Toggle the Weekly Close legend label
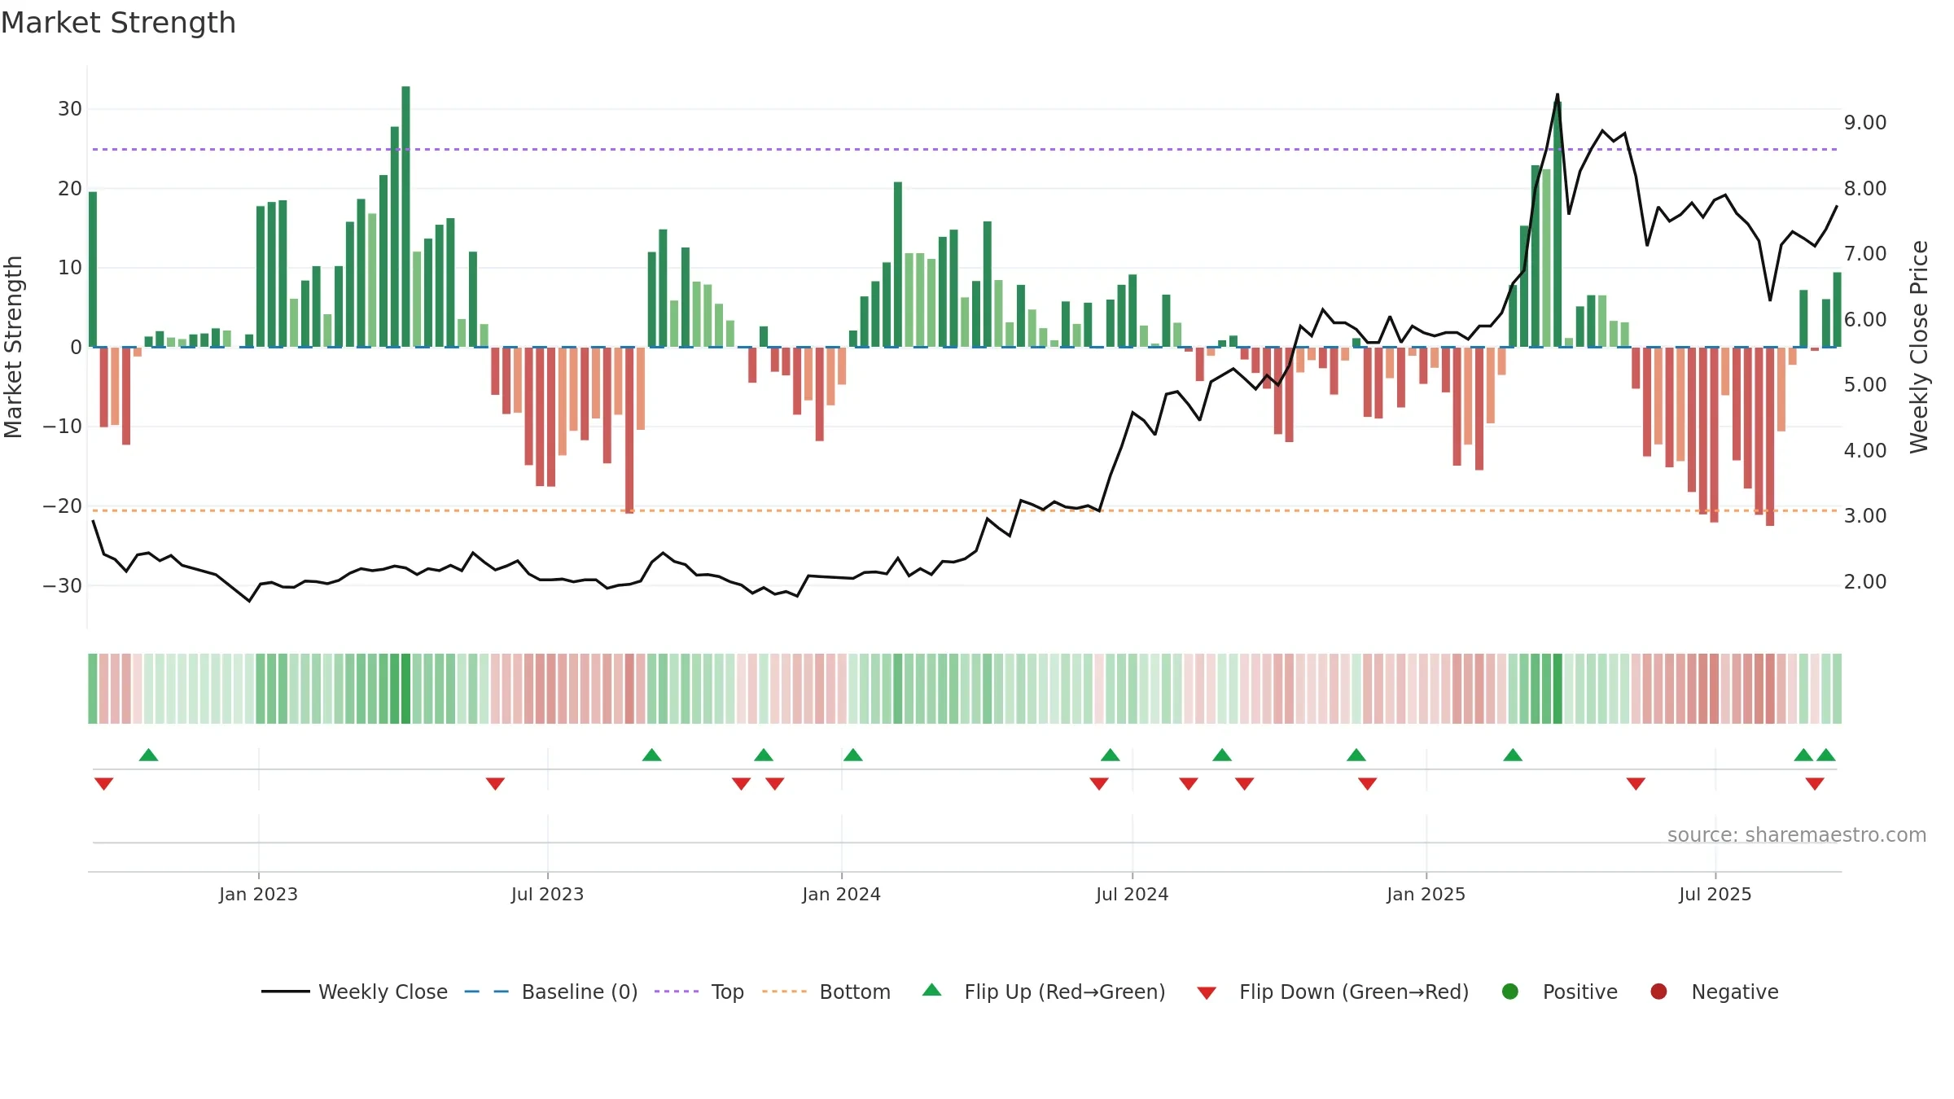 [x=383, y=992]
